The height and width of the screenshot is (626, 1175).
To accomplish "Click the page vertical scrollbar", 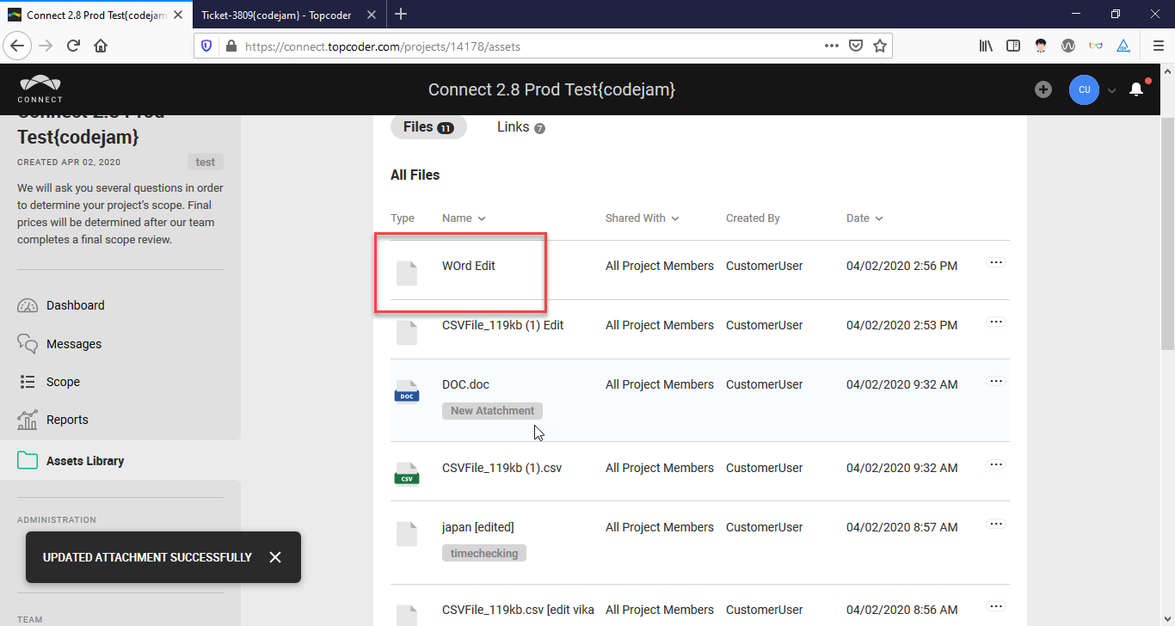I will click(x=1167, y=232).
